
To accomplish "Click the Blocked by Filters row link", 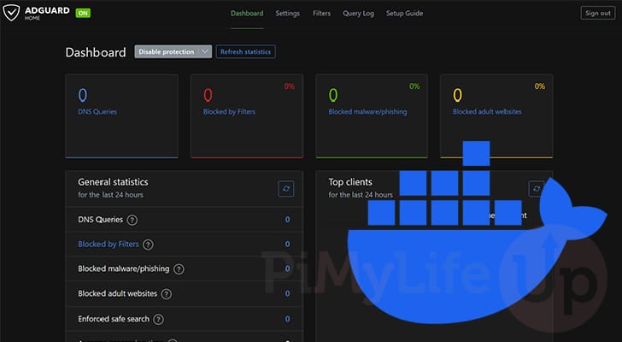I will click(x=109, y=244).
